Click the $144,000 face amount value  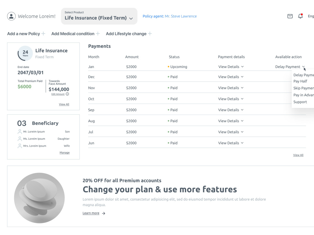tap(59, 89)
